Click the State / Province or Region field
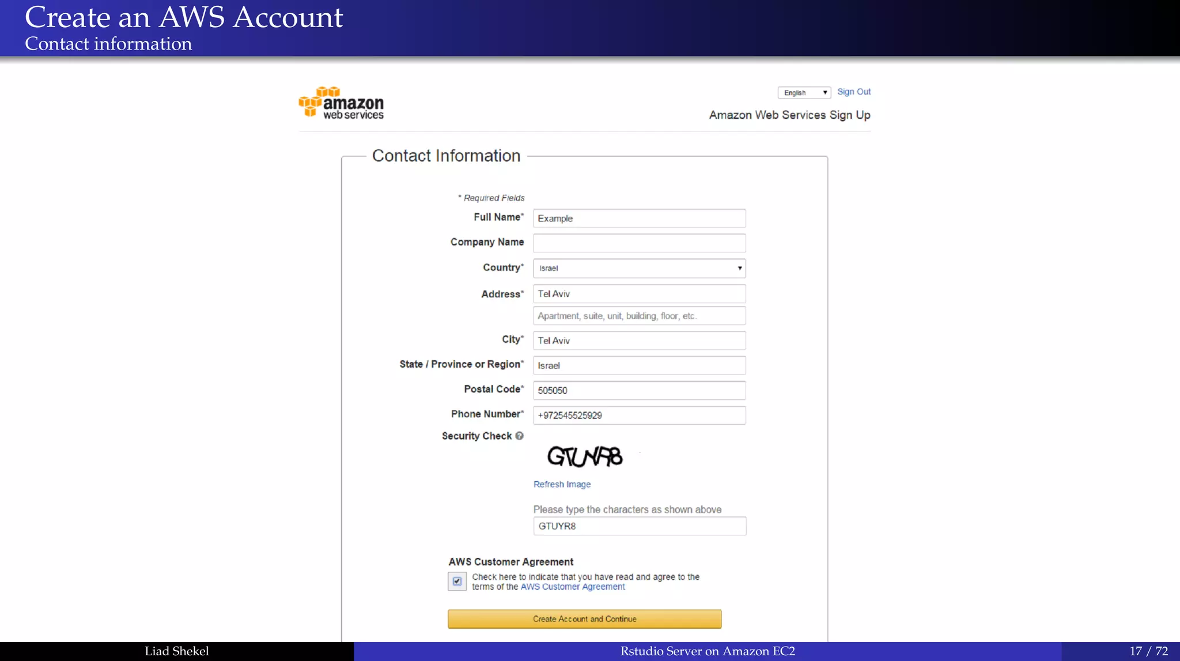This screenshot has height=661, width=1180. (639, 365)
